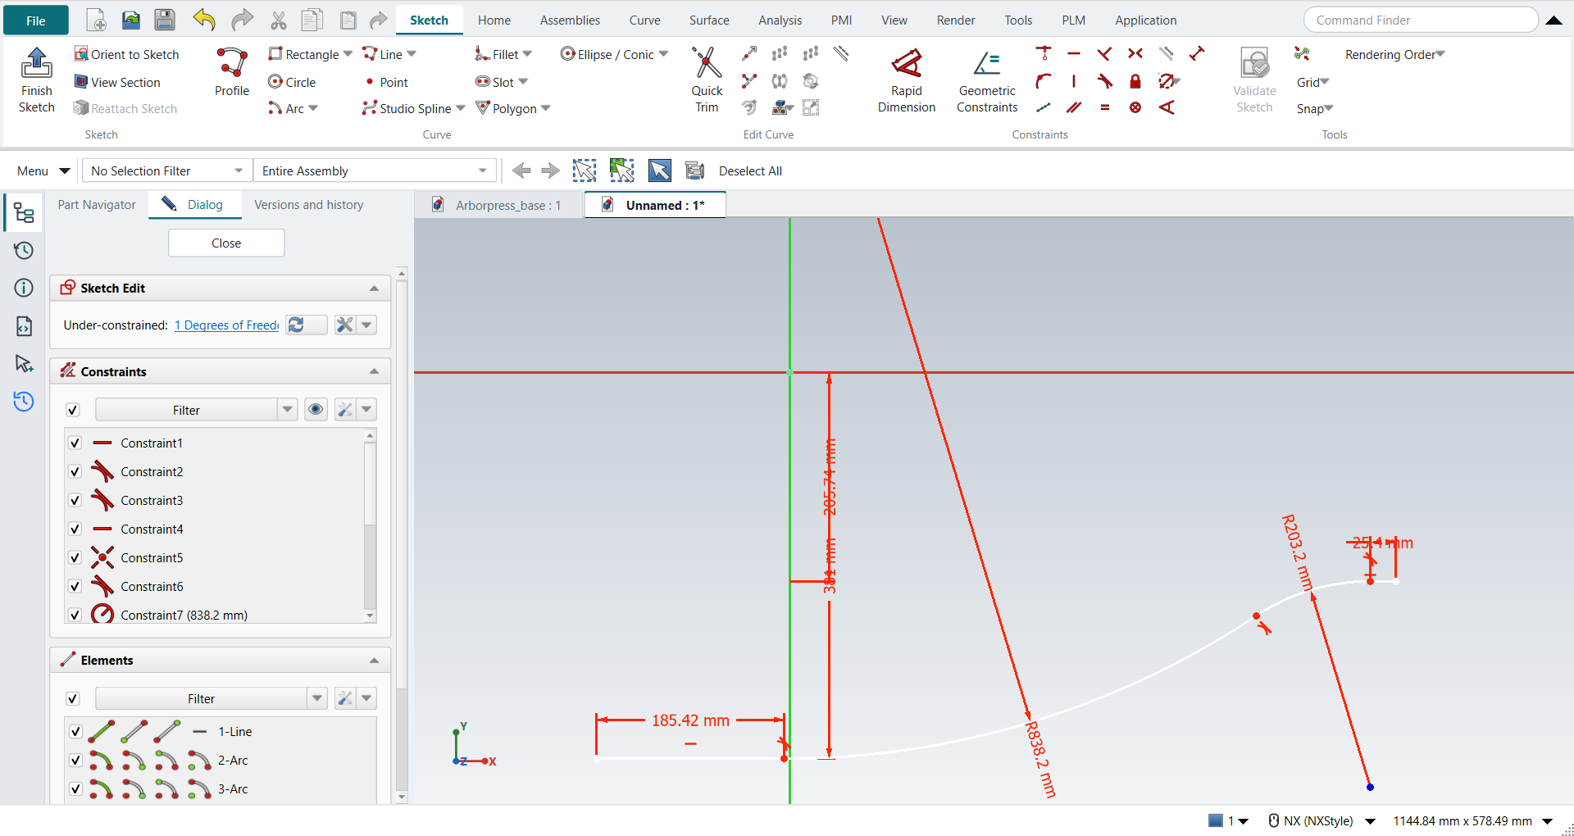
Task: Select the Circle sketch tool
Action: [x=292, y=82]
